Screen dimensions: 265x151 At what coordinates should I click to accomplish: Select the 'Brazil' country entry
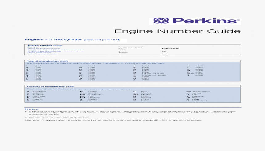[x=37, y=93]
